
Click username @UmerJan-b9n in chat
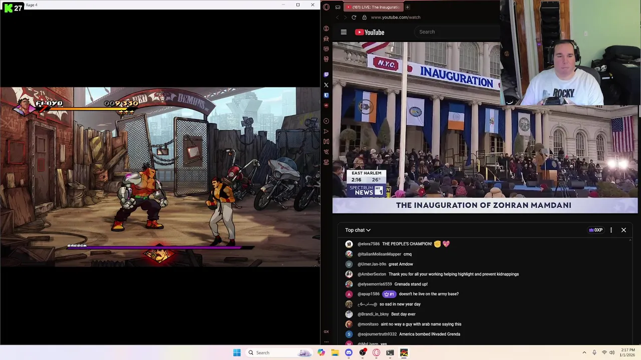point(372,264)
